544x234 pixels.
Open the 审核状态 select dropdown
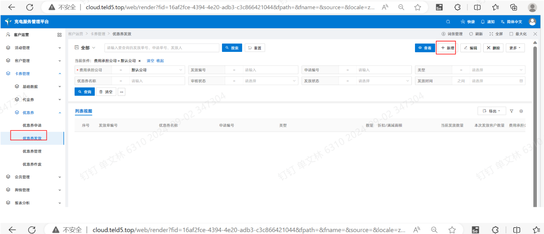pyautogui.click(x=270, y=81)
